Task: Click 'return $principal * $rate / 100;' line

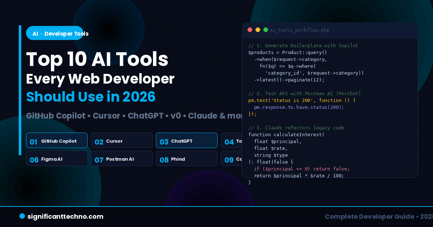Action: [x=299, y=176]
